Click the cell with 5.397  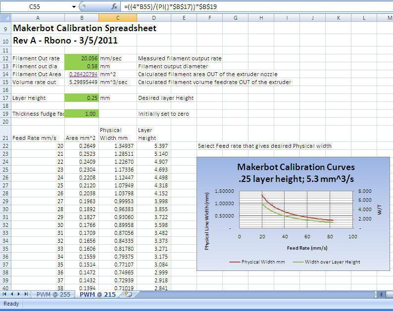click(154, 146)
